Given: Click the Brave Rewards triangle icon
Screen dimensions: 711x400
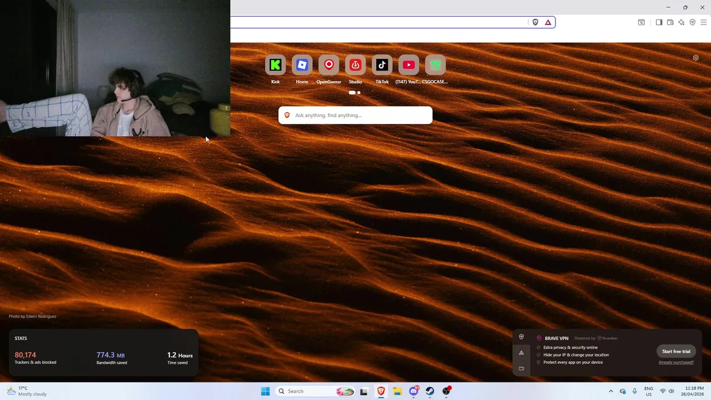Looking at the screenshot, I should tap(548, 22).
